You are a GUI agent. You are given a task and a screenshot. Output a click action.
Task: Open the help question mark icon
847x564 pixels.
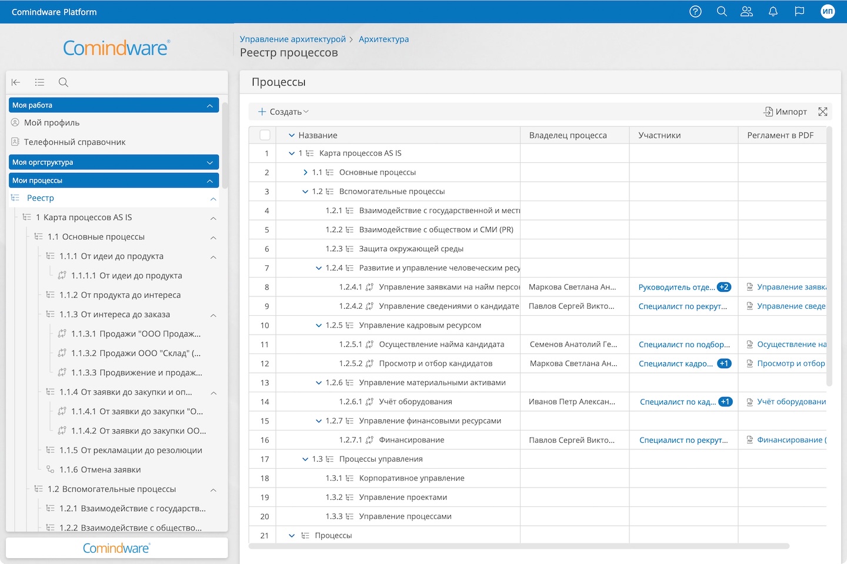(x=695, y=12)
